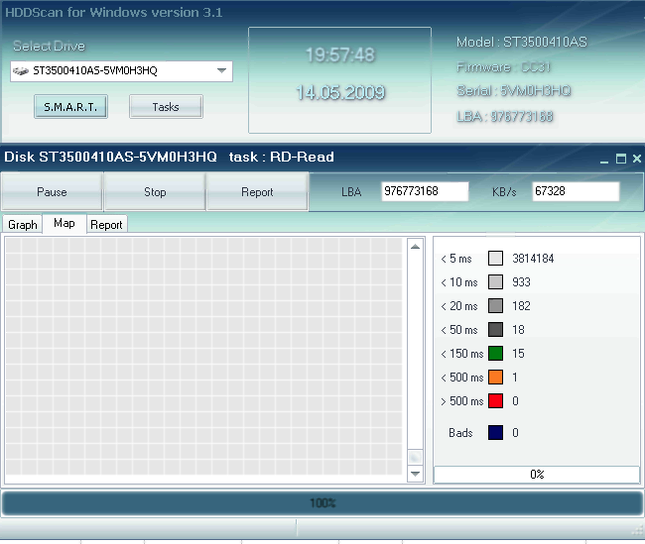The width and height of the screenshot is (645, 544).
Task: Open the scan Report button
Action: tap(257, 192)
